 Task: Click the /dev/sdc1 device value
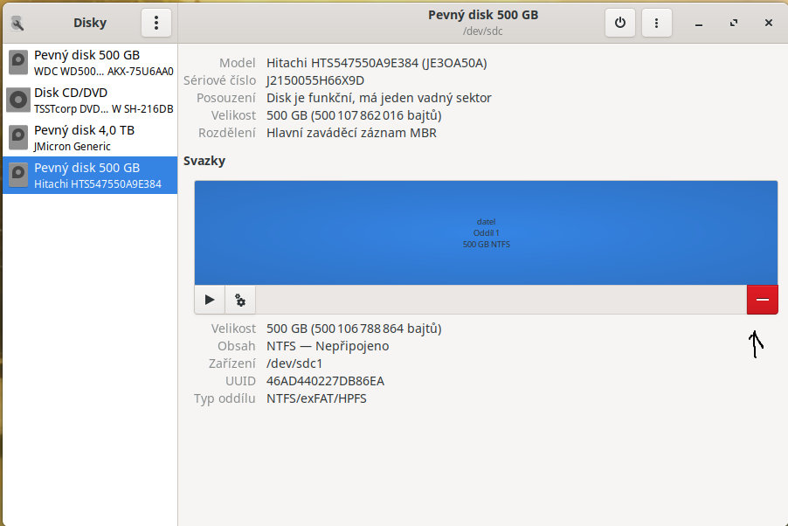point(294,363)
